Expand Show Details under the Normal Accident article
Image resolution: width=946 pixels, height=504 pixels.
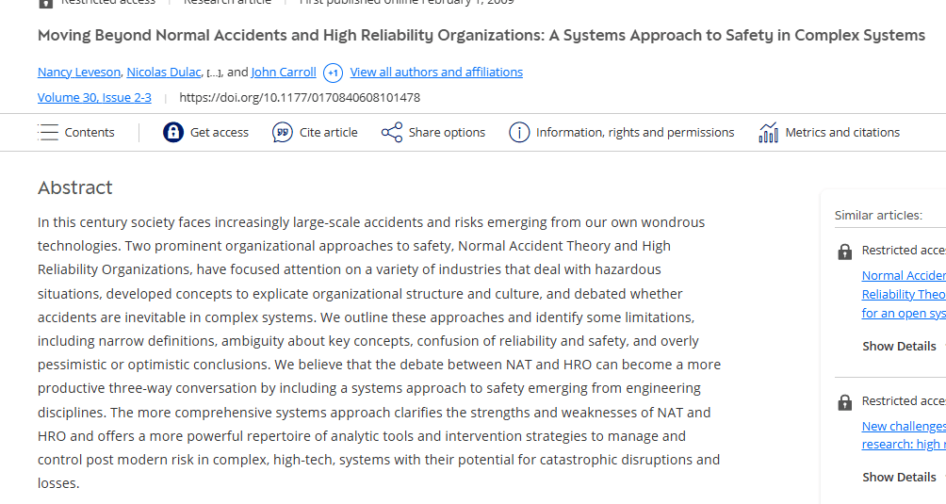[899, 346]
